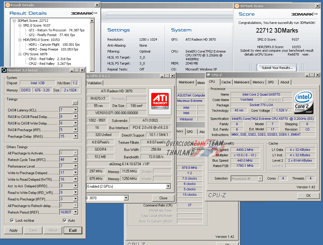Open the SPD tab in front CPU-Z
Image resolution: width=323 pixels, height=245 pixels.
(271, 82)
